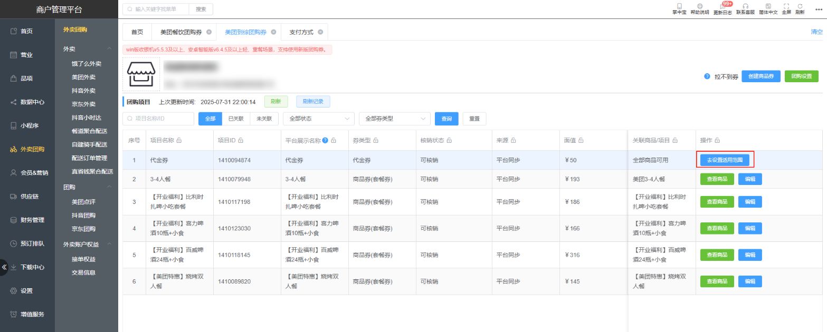The width and height of the screenshot is (827, 332).
Task: Click the lock icon in 面值 header
Action: click(x=581, y=141)
